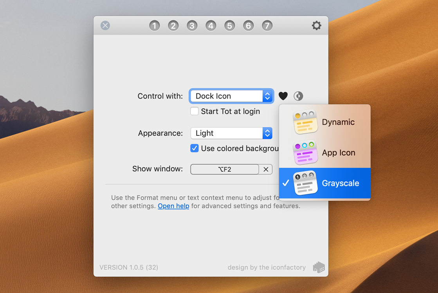Select note dot 5
Screen dimensions: 438x293
coord(229,26)
